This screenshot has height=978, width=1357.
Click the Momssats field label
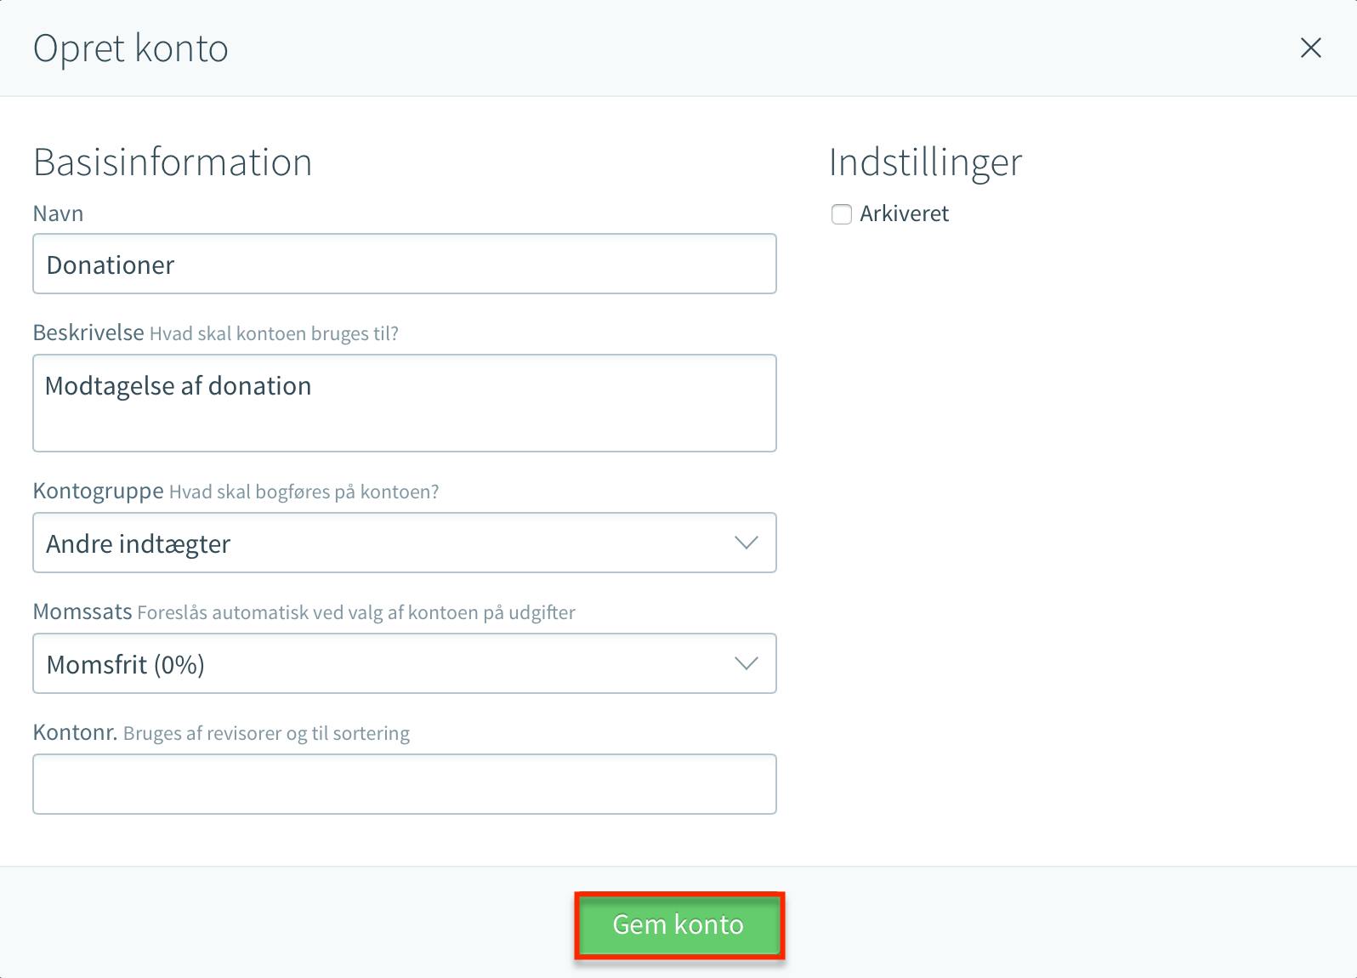pyautogui.click(x=82, y=611)
